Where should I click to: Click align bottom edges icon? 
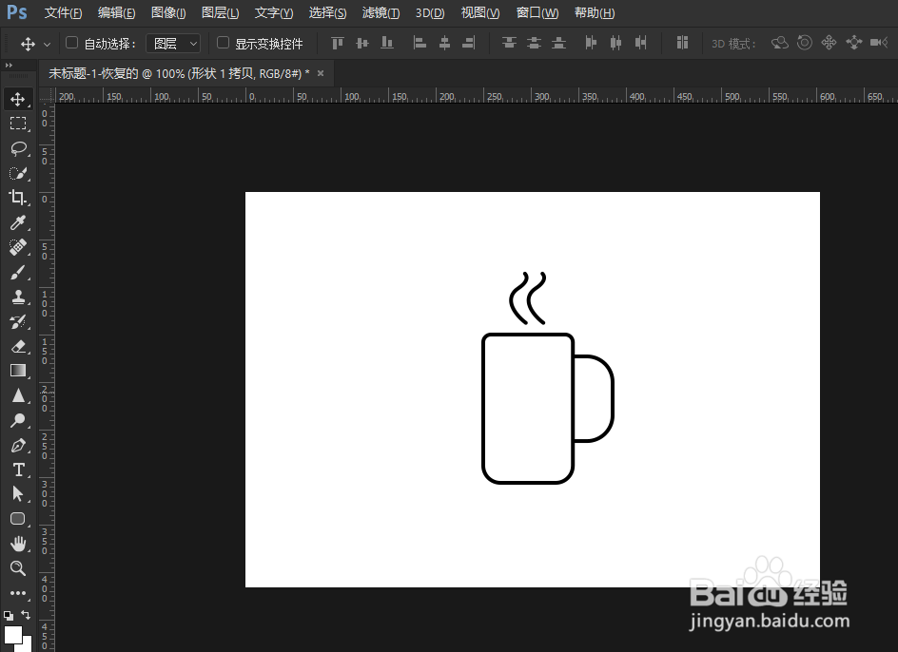coord(387,43)
